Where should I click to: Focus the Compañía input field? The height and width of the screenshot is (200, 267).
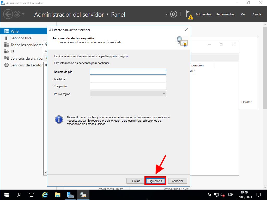[x=128, y=86]
